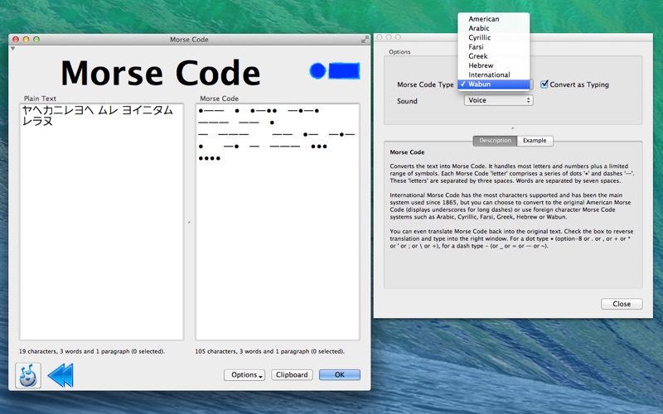Click the Clipboard button
Screen dimensions: 663x414
coord(292,375)
